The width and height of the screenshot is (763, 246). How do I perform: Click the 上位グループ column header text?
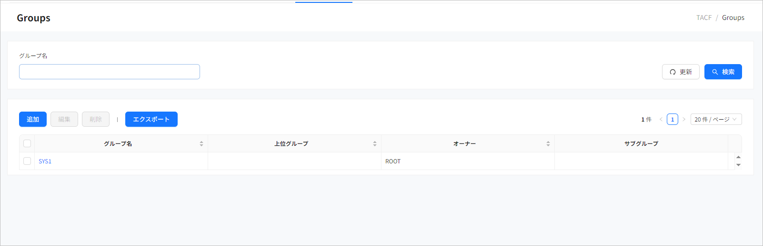click(291, 143)
